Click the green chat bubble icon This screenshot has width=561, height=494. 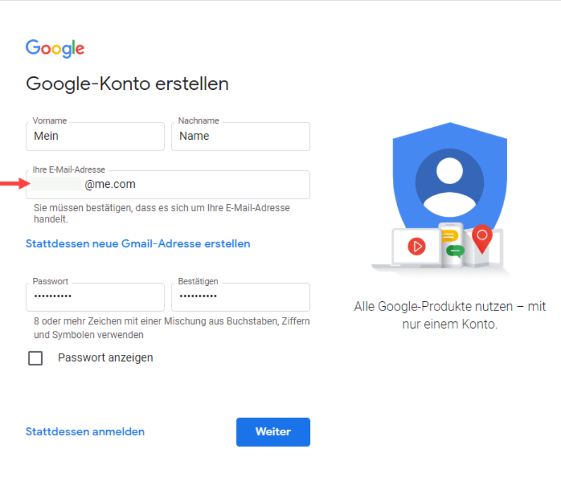tap(455, 251)
